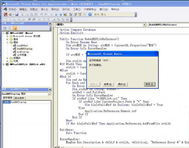Click the View Code icon in project panel

point(5,28)
